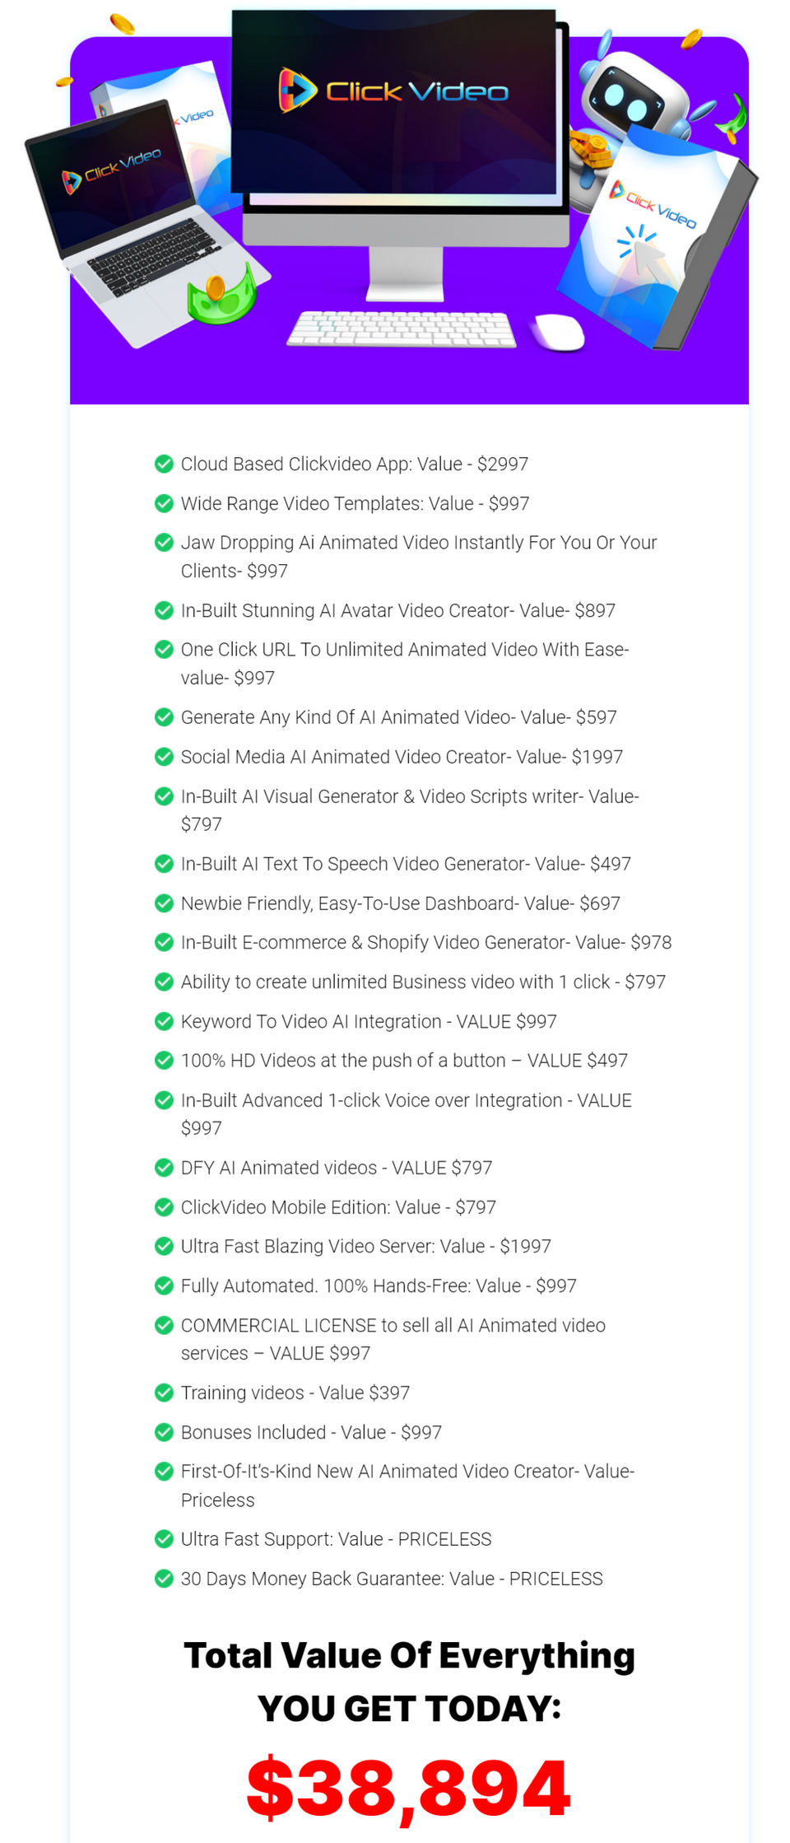
Task: Click the checkmark next to Bonuses Included
Action: point(164,1432)
